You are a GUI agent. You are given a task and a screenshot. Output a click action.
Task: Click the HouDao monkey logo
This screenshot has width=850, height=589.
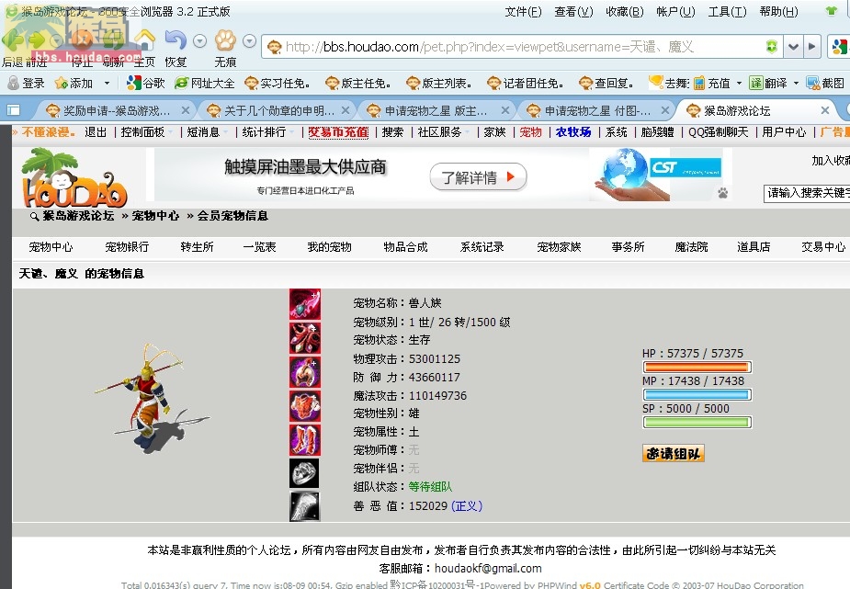tap(74, 177)
